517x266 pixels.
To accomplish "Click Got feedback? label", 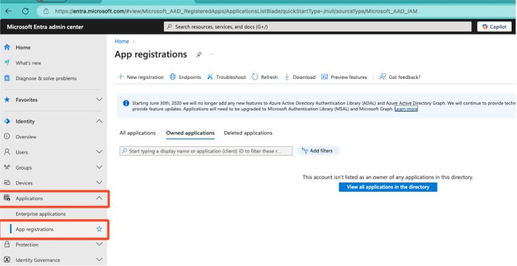I will [405, 77].
